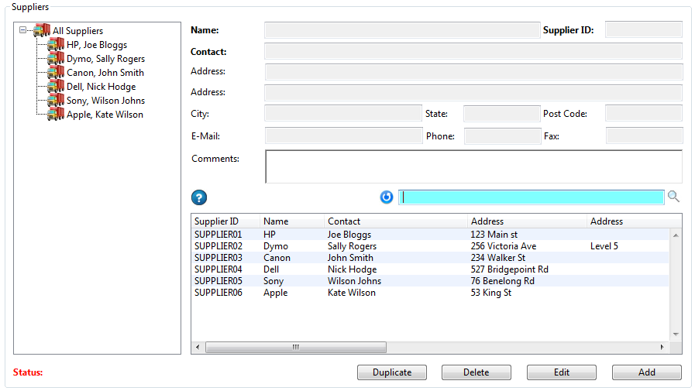Viewport: 695px width, 391px height.
Task: Click the horizontal scrollbar thumb under the table
Action: click(294, 348)
